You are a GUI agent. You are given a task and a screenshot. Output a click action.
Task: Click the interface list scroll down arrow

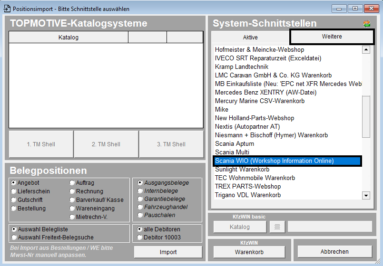click(x=366, y=195)
